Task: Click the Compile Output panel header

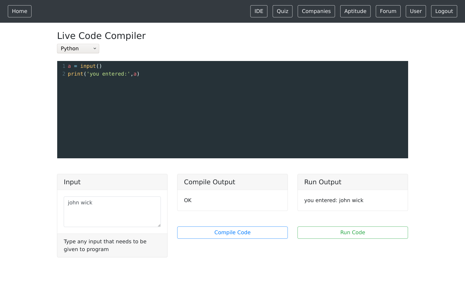Action: coord(232,182)
